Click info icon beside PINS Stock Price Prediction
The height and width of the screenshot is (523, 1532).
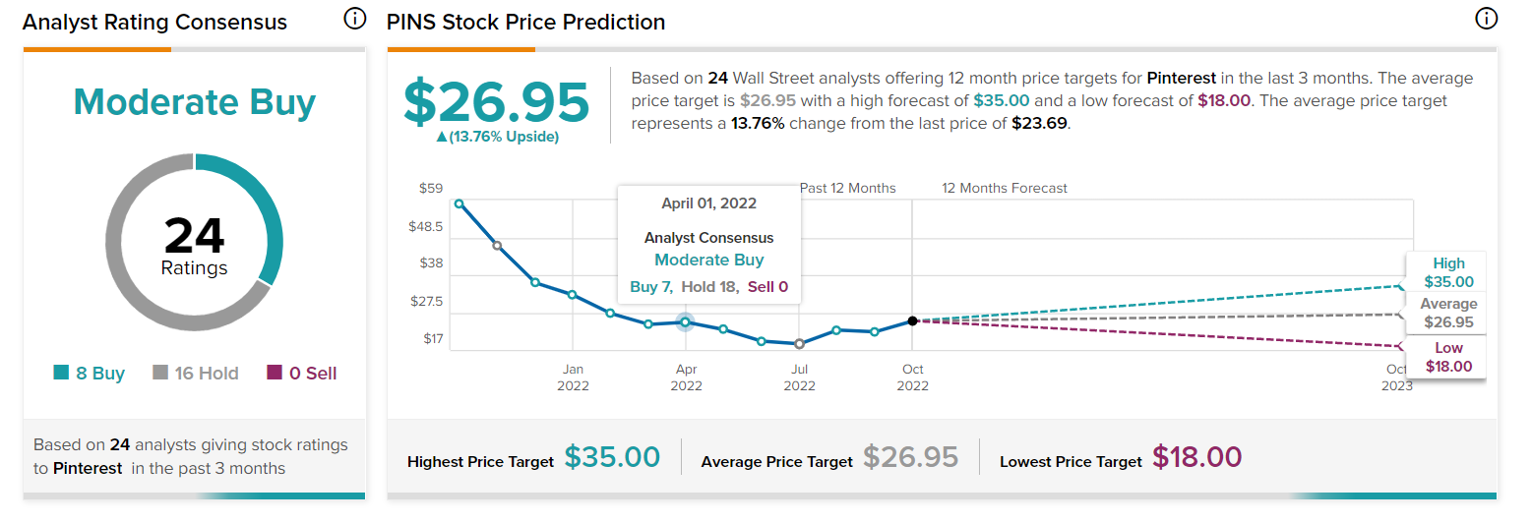point(1485,19)
